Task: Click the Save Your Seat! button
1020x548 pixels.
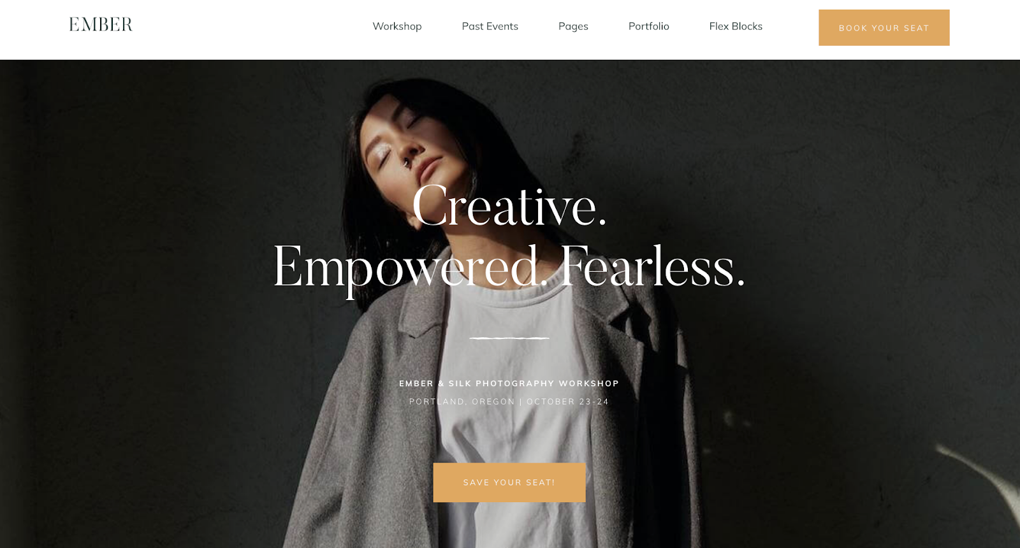Action: (x=509, y=482)
